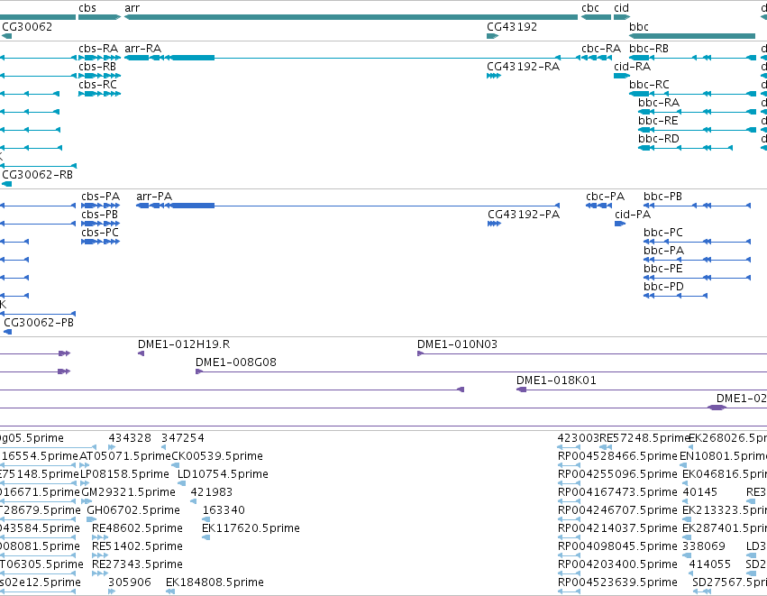
Task: Click protein CG43192-PA
Action: [494, 224]
